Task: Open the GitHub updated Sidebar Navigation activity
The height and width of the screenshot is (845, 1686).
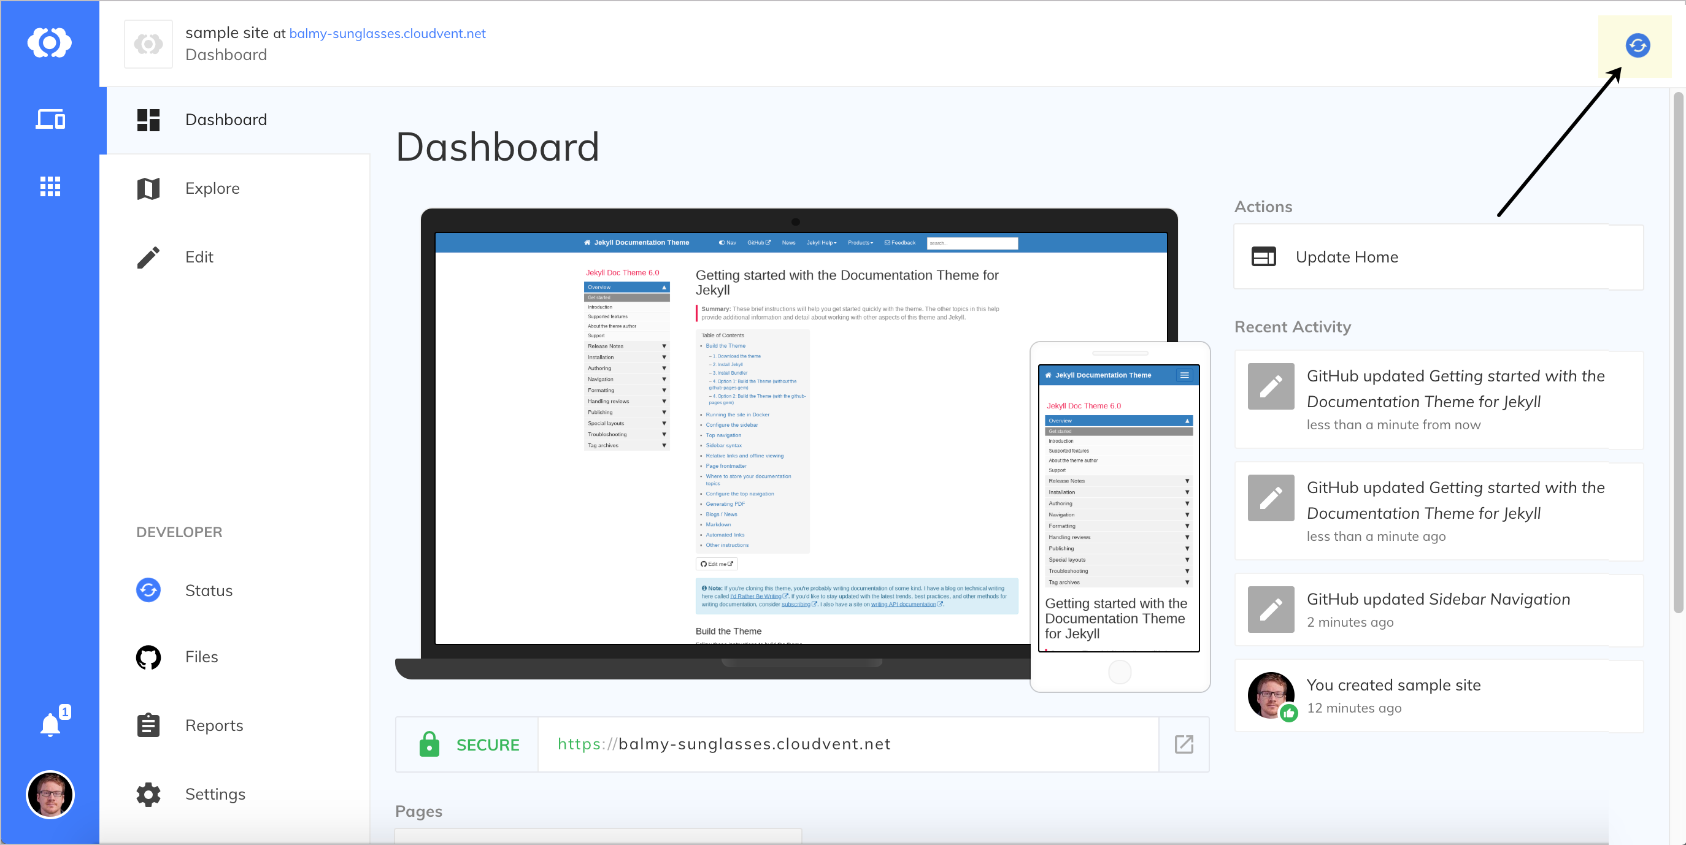Action: pyautogui.click(x=1438, y=610)
